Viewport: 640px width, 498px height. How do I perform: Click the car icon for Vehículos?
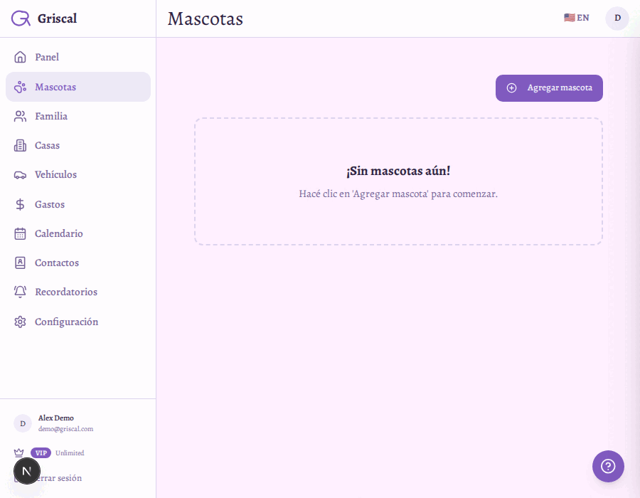(20, 175)
